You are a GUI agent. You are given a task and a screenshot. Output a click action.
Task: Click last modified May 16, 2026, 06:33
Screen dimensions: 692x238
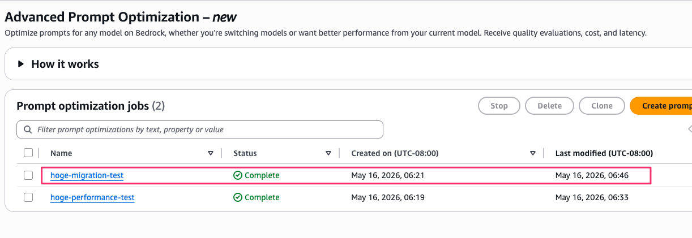(x=592, y=197)
